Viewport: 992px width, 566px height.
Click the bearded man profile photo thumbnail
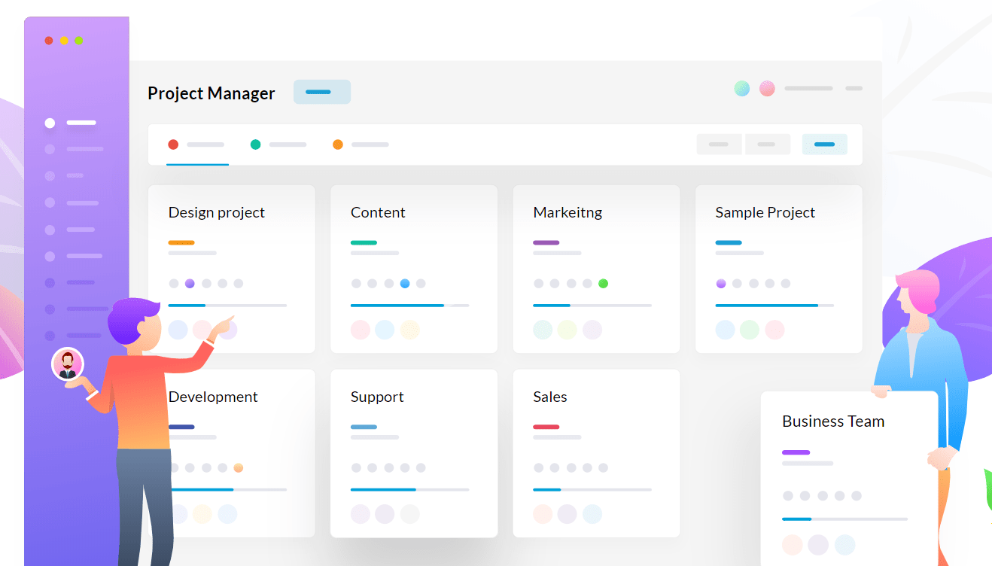click(68, 364)
